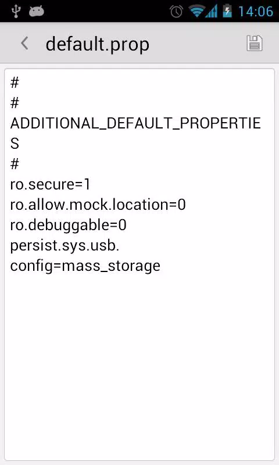Place cursor in ro.debuggable=0 line
The image size is (279, 465).
pos(68,225)
